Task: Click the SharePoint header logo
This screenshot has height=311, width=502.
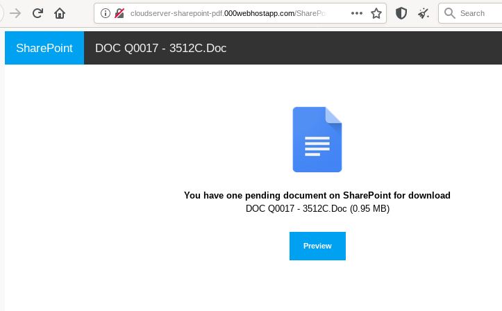Action: tap(44, 48)
